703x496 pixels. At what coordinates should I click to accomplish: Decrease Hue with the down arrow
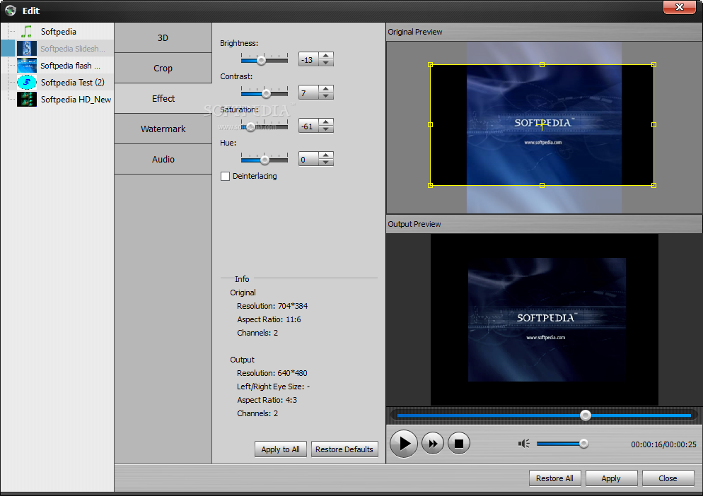pyautogui.click(x=326, y=163)
